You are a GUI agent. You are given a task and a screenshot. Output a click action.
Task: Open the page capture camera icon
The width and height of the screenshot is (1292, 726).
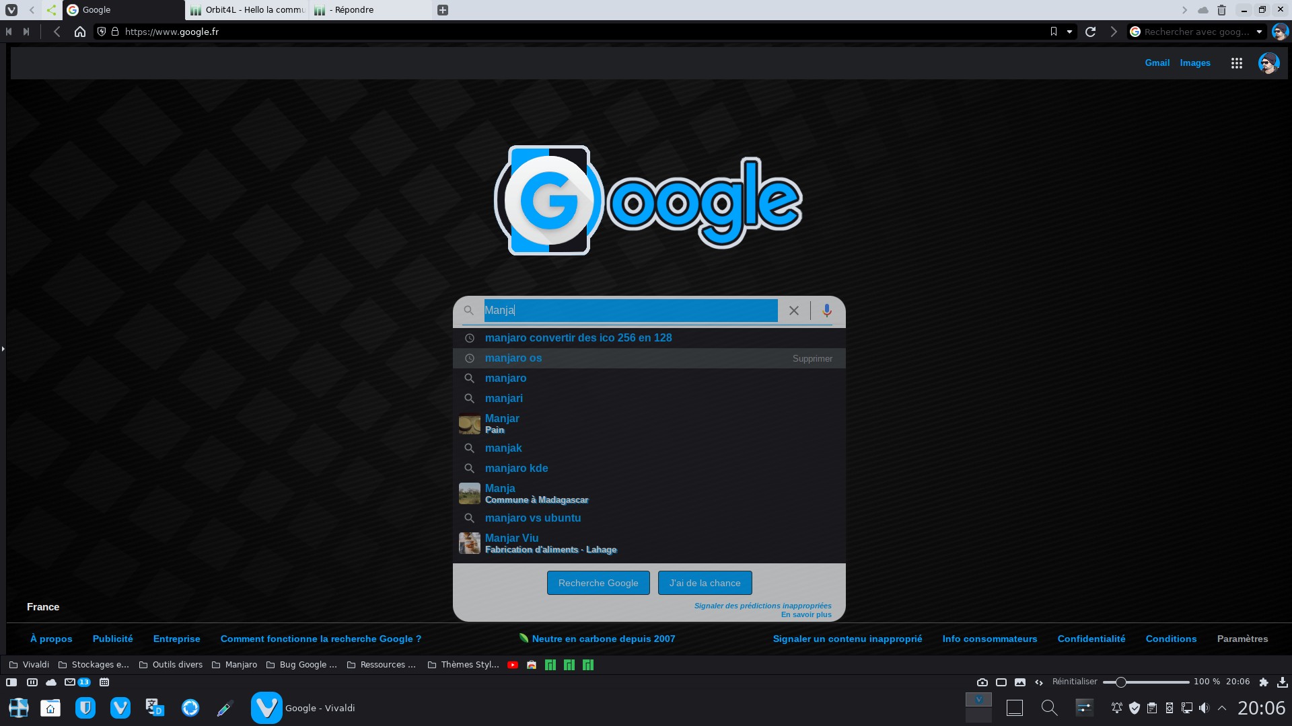pyautogui.click(x=982, y=682)
